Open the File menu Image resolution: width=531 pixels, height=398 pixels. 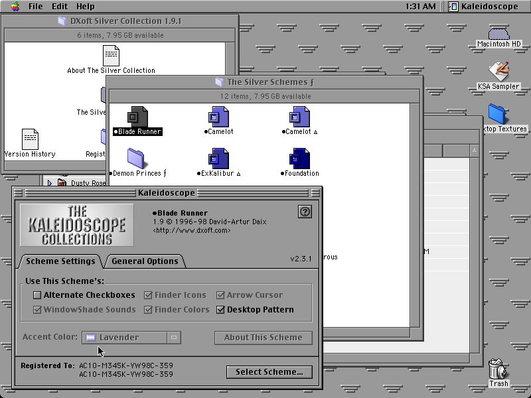(36, 7)
